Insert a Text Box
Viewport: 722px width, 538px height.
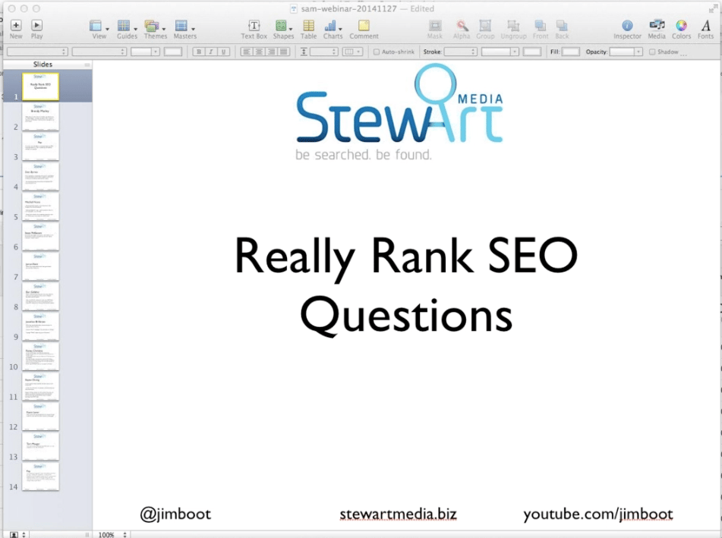(x=254, y=30)
